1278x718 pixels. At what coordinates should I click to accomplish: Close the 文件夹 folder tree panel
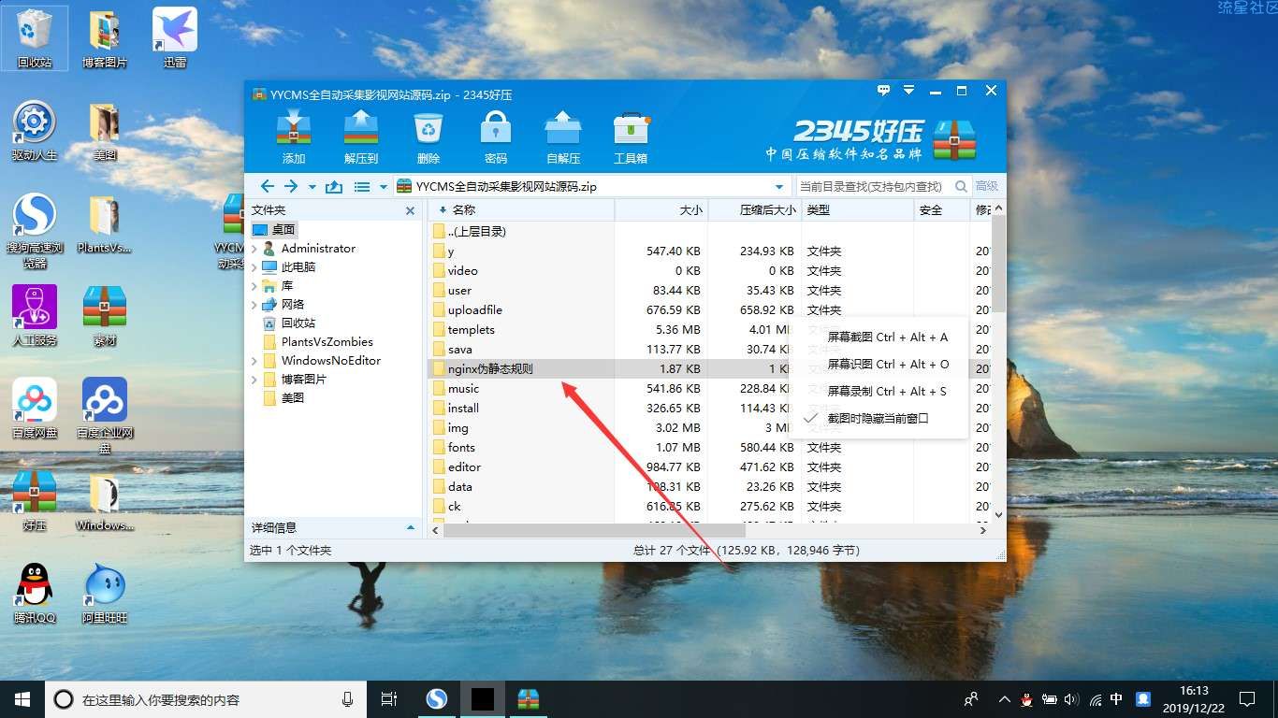410,211
